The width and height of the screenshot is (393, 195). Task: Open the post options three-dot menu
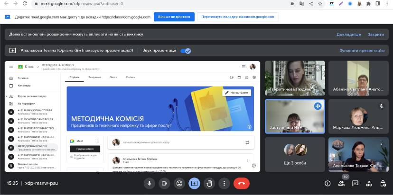click(247, 160)
